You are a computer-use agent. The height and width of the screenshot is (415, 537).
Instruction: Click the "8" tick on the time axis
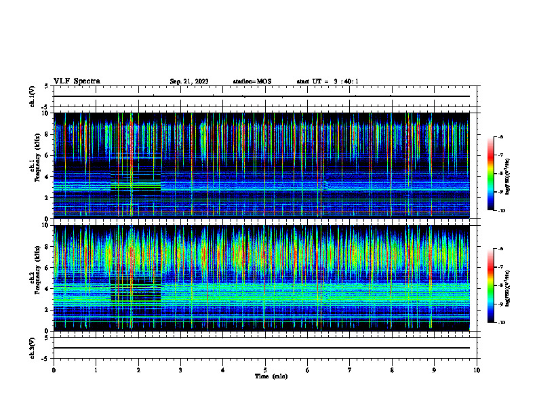(392, 370)
